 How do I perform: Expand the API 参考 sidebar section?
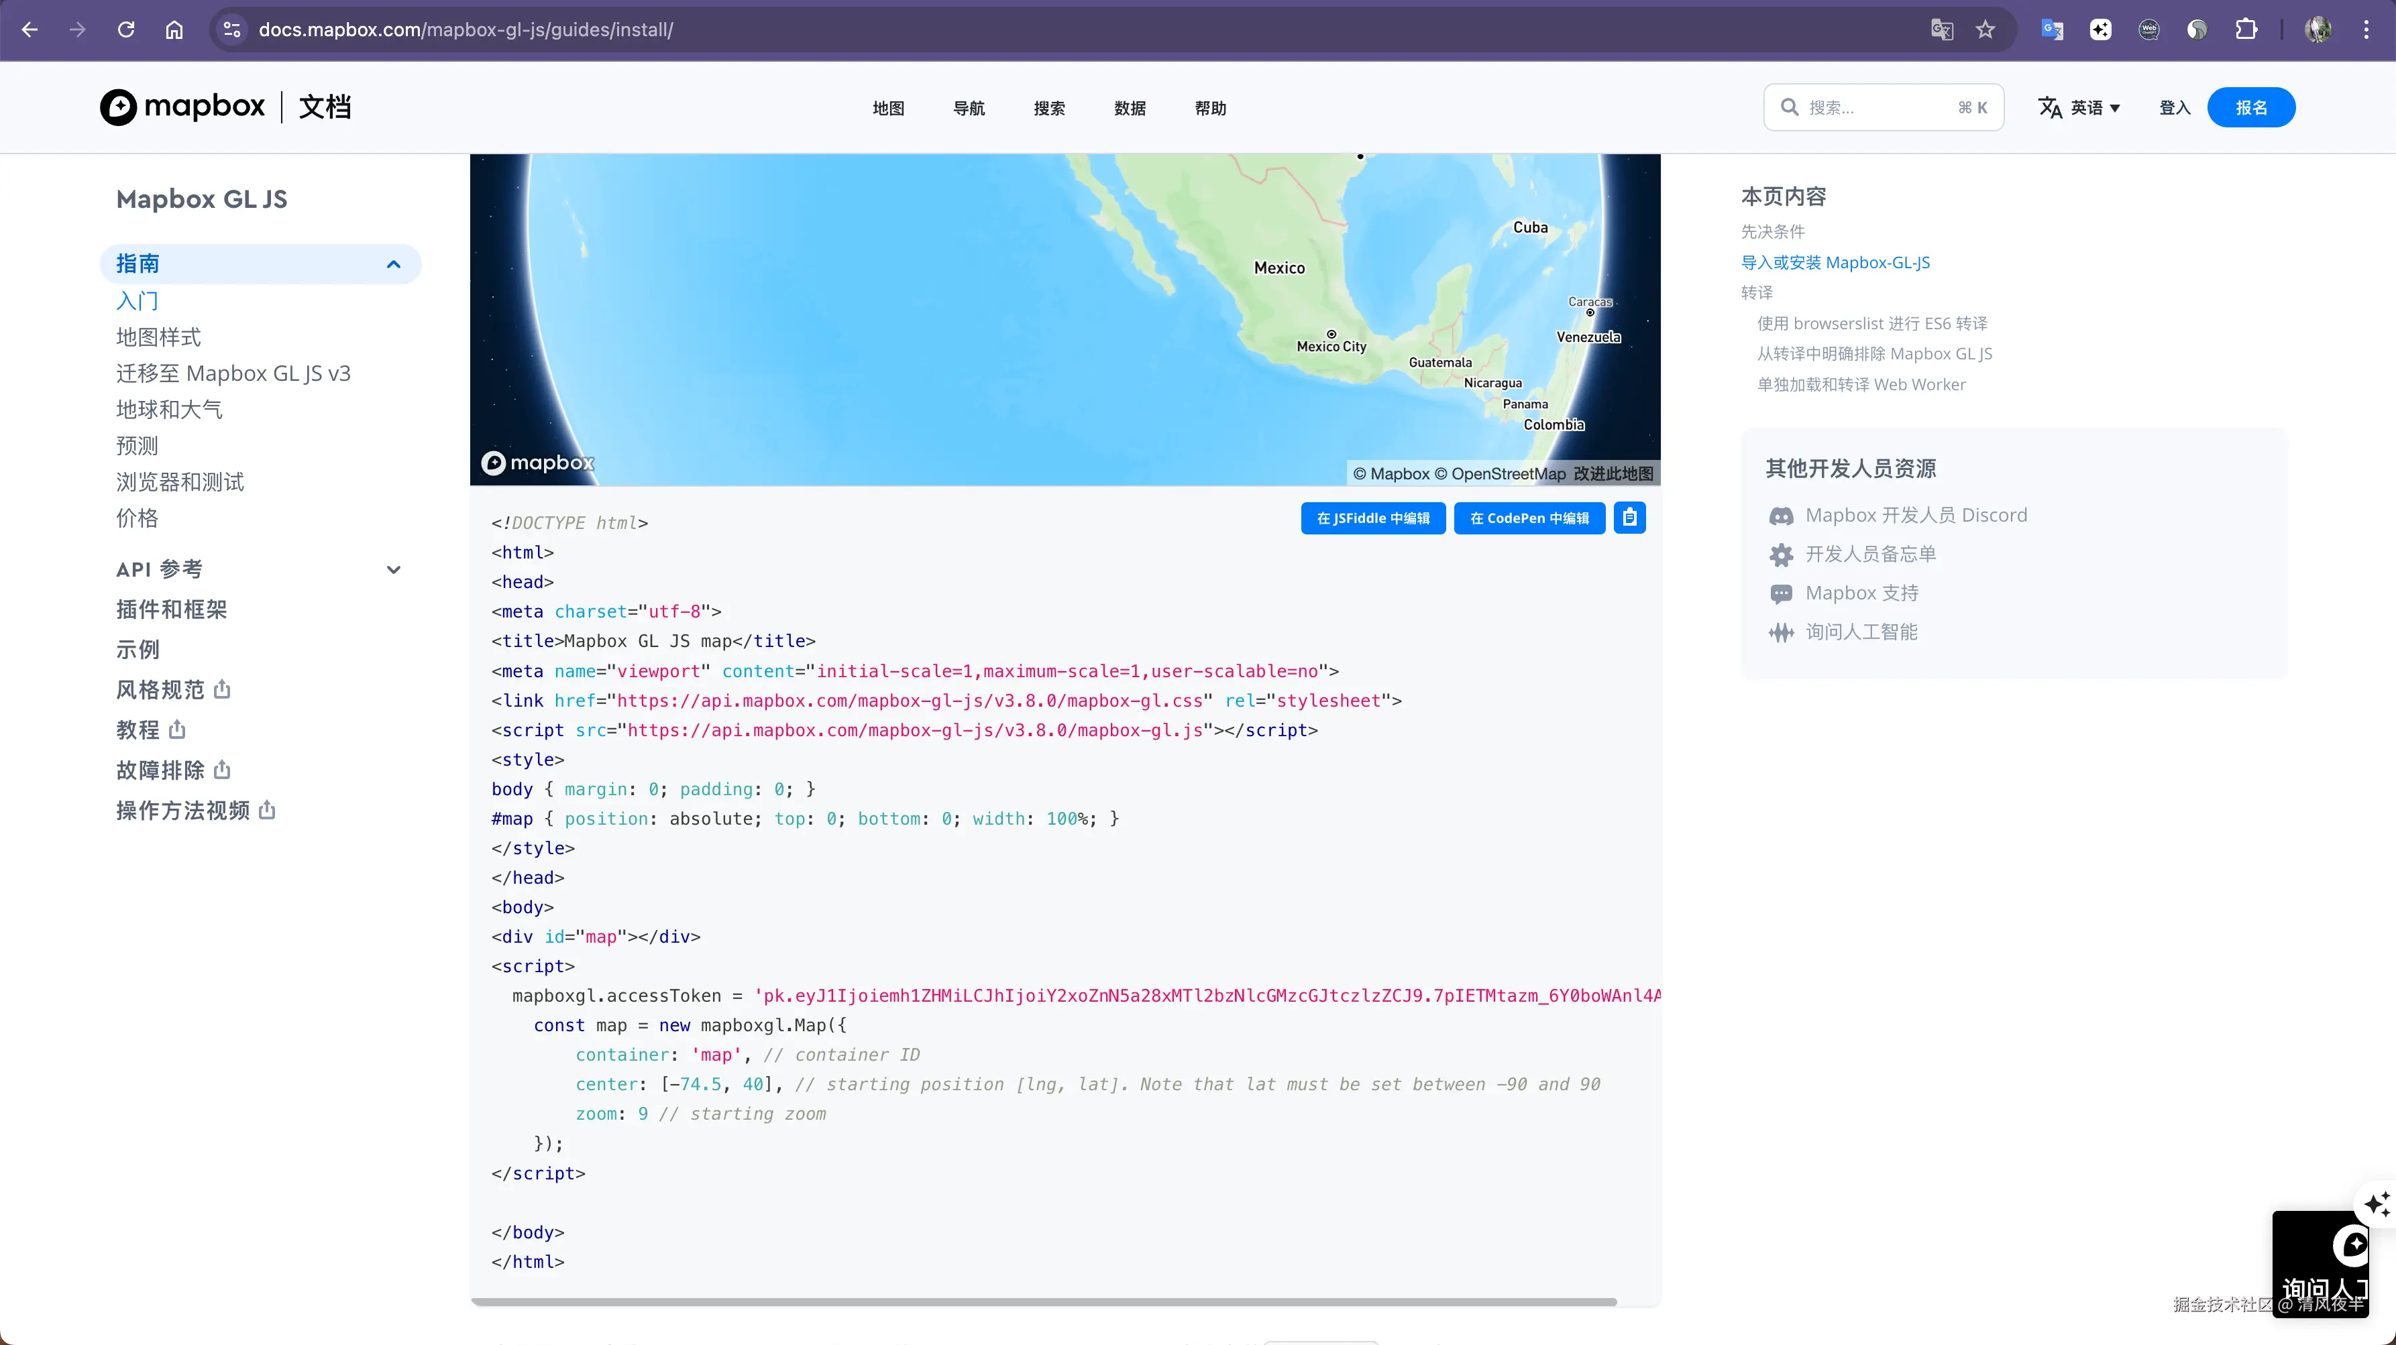[x=394, y=570]
